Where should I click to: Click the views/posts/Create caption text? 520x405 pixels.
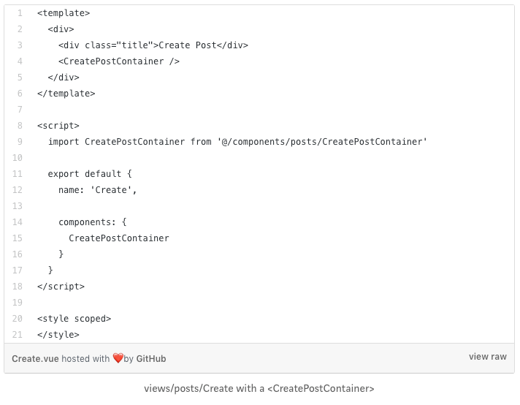(x=260, y=389)
